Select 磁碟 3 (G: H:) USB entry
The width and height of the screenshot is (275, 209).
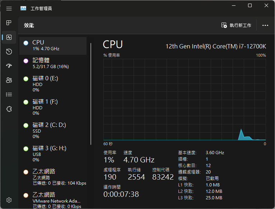coord(53,154)
